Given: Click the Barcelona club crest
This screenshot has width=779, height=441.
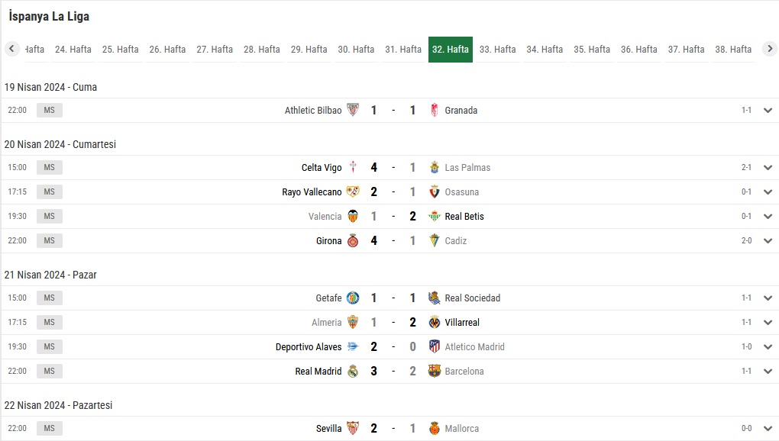Looking at the screenshot, I should tap(435, 371).
